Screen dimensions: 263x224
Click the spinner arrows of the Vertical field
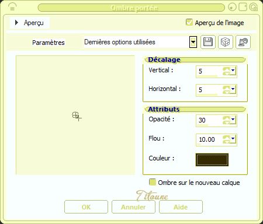226,71
